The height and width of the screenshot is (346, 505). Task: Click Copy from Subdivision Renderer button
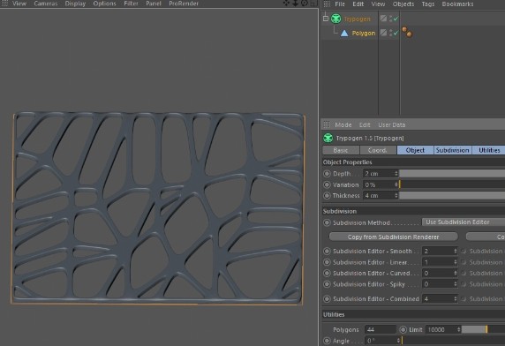(x=393, y=237)
